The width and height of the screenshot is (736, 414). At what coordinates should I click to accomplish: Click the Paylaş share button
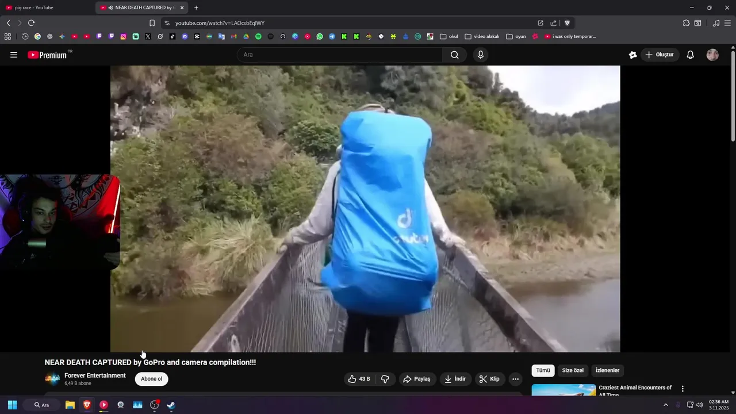click(416, 379)
